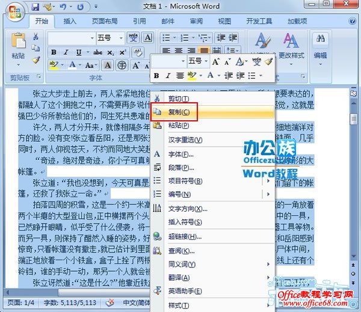The image size is (361, 312).
Task: Open underline style dropdown arrow
Action: (x=88, y=52)
